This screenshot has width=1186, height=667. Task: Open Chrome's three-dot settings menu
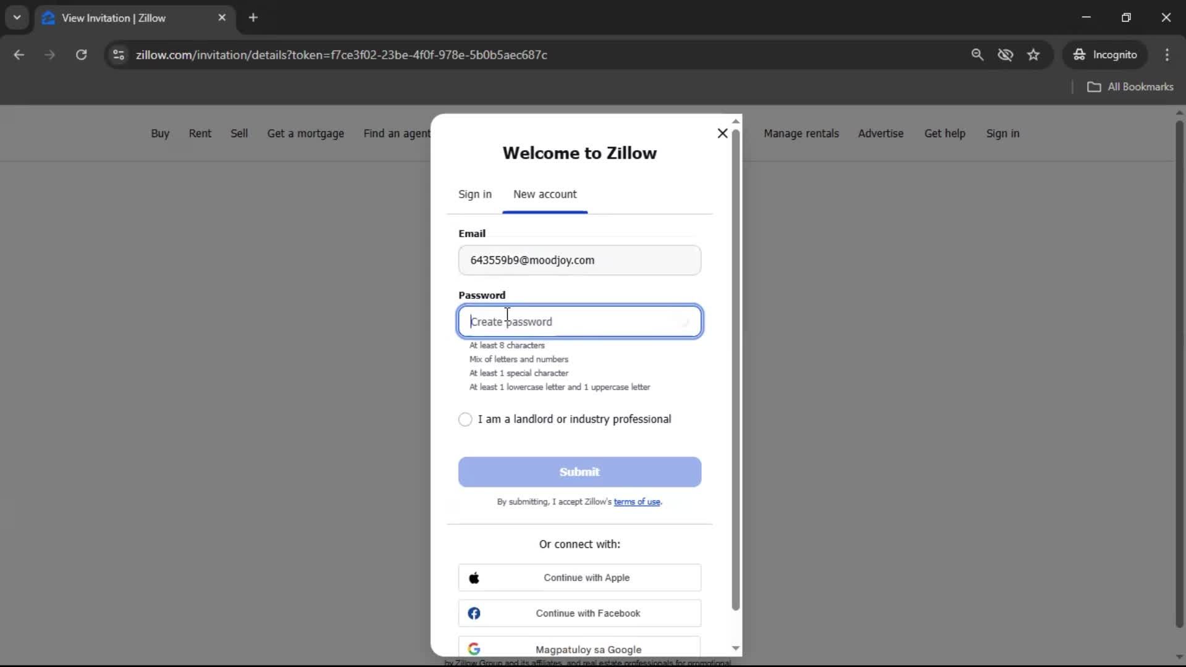pyautogui.click(x=1167, y=55)
